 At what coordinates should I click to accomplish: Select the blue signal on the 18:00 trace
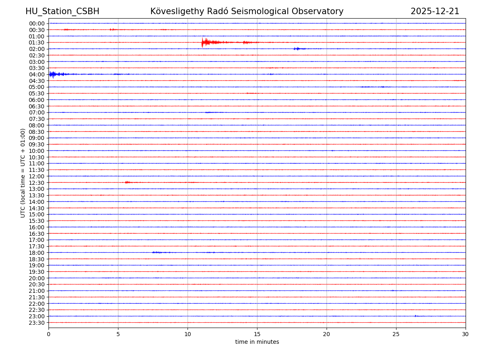156,252
